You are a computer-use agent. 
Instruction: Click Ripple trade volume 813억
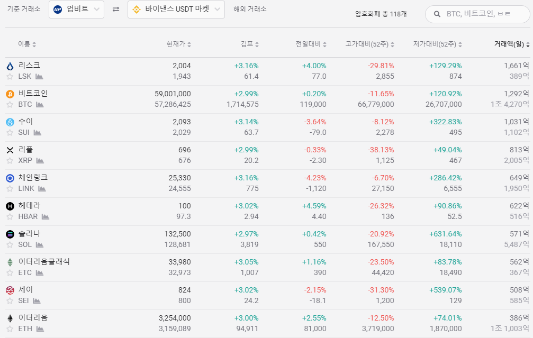coord(519,150)
